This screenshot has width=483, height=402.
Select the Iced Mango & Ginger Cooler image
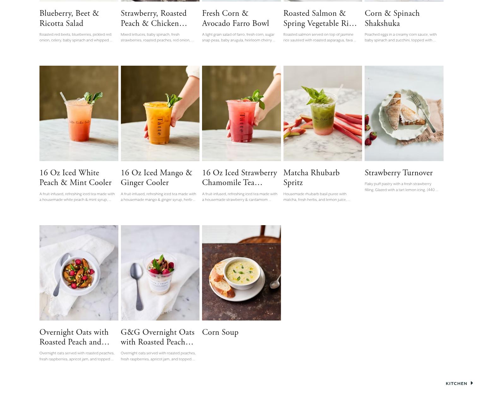tap(160, 113)
